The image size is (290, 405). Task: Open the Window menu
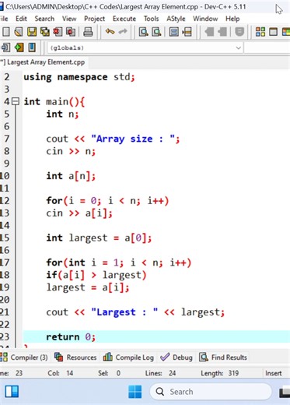click(x=205, y=19)
